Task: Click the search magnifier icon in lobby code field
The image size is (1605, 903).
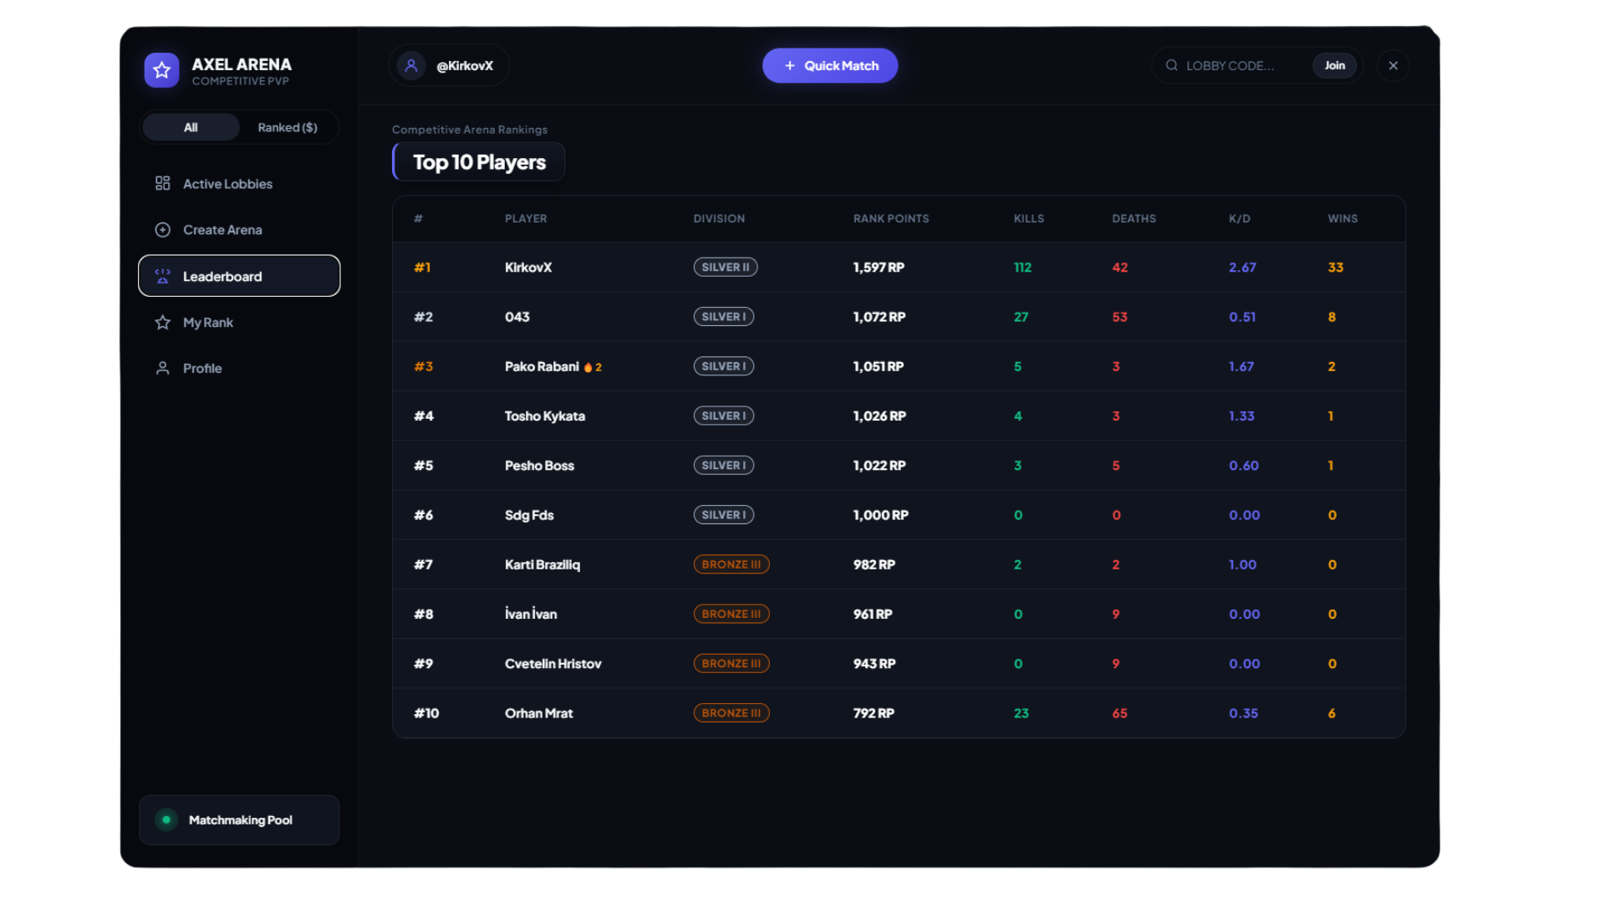Action: click(x=1172, y=65)
